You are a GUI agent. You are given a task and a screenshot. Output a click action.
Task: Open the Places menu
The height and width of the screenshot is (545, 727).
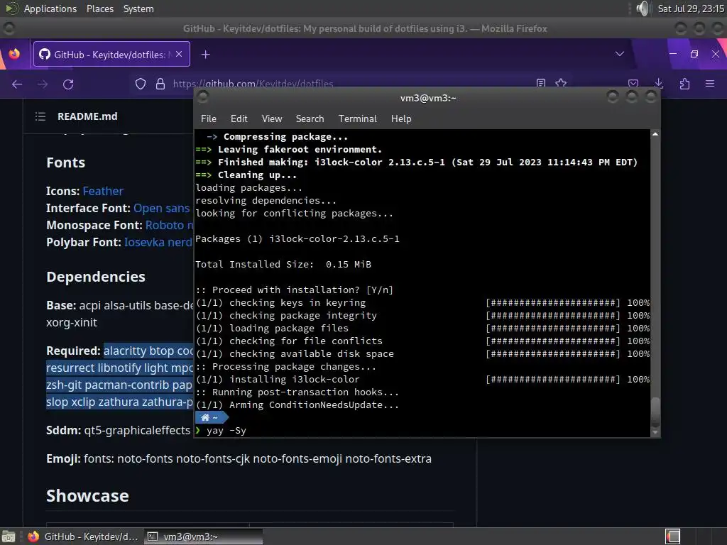pyautogui.click(x=100, y=9)
